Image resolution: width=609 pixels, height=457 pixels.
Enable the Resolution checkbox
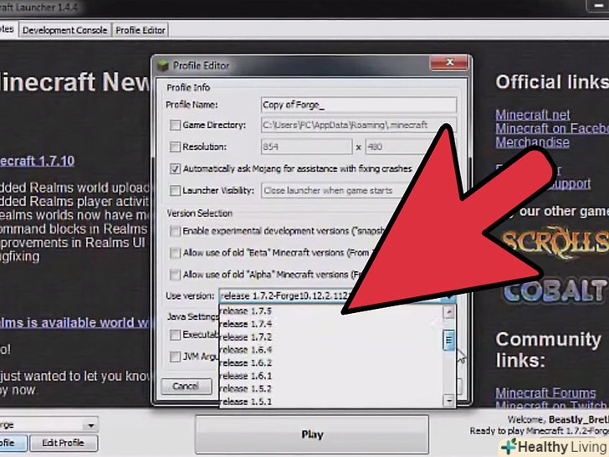pyautogui.click(x=175, y=147)
